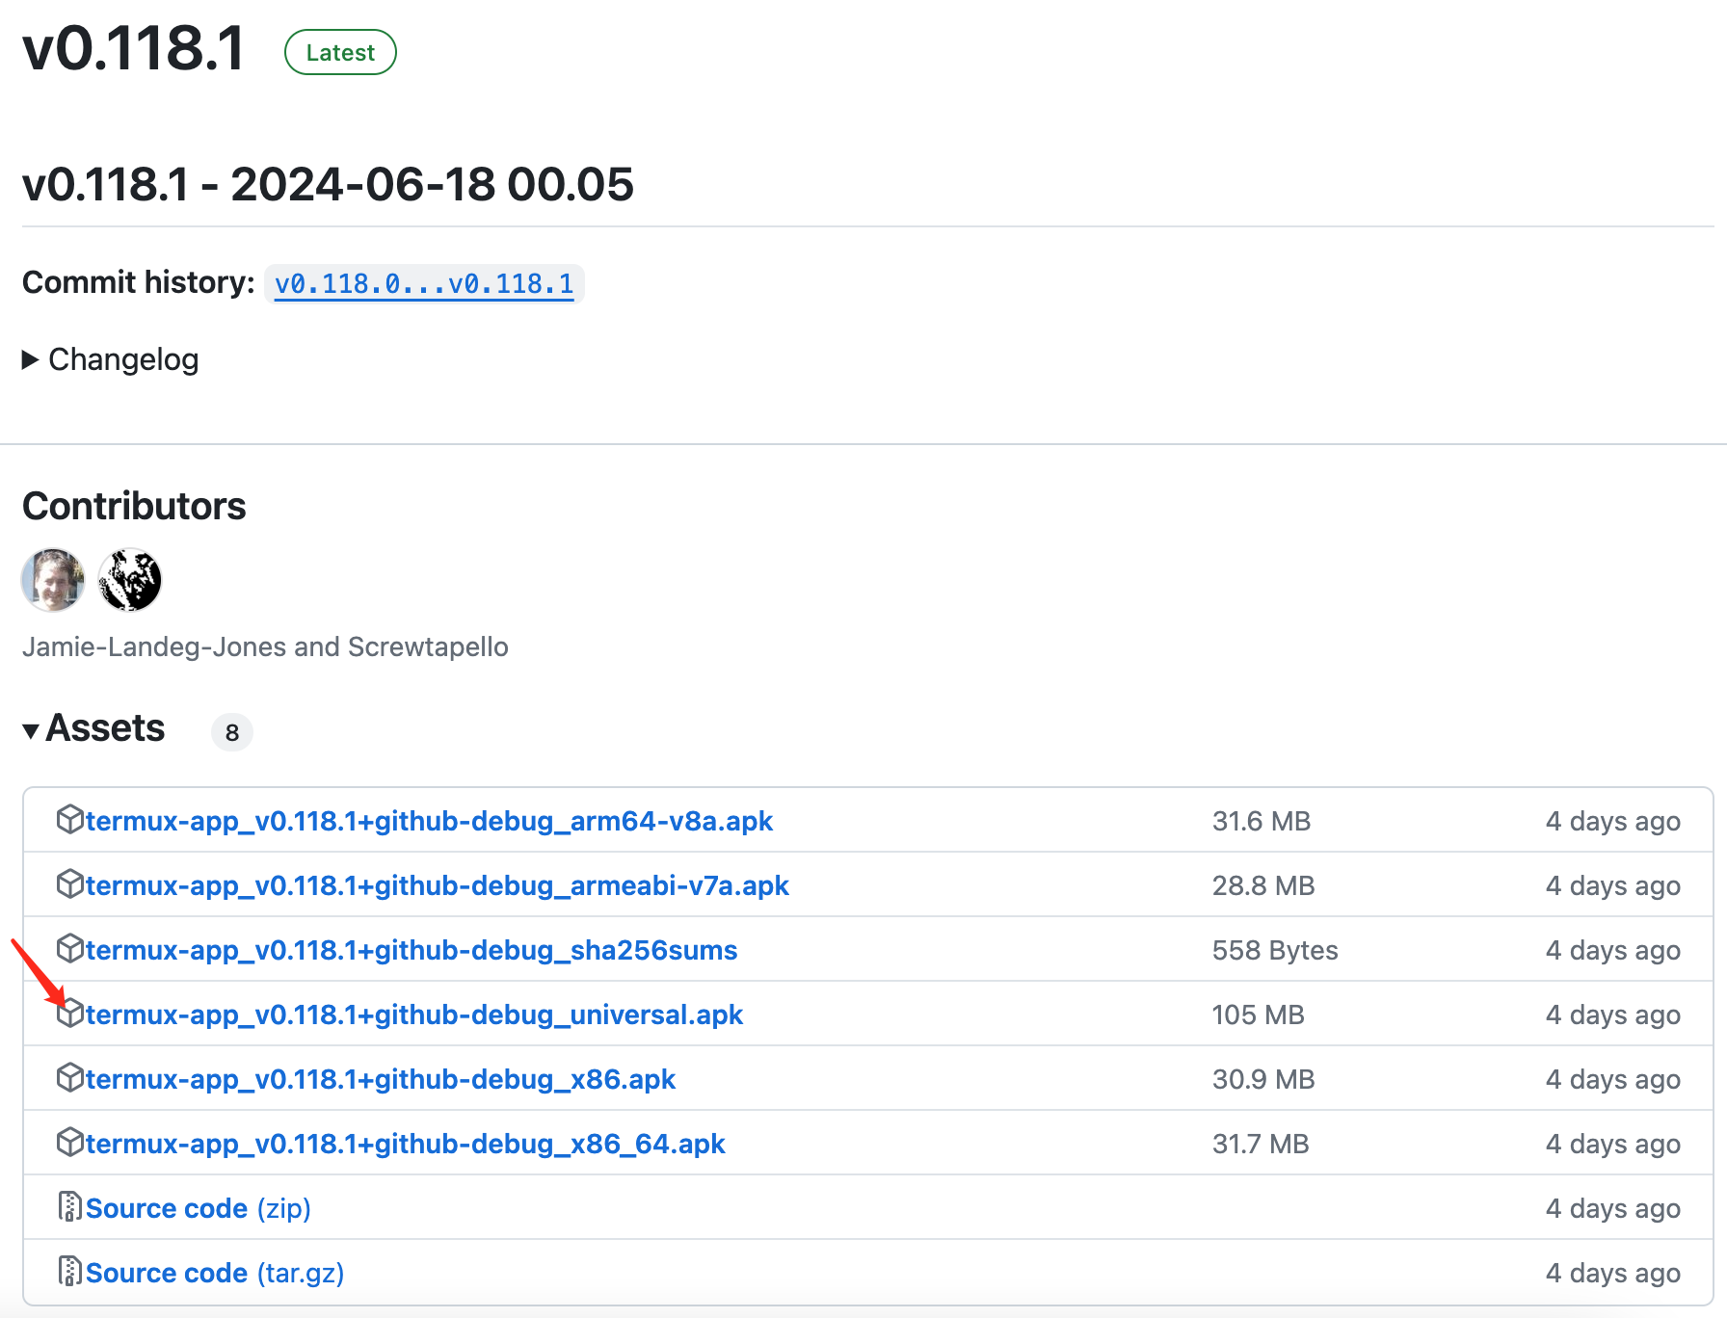Collapse the Assets section

[x=31, y=731]
